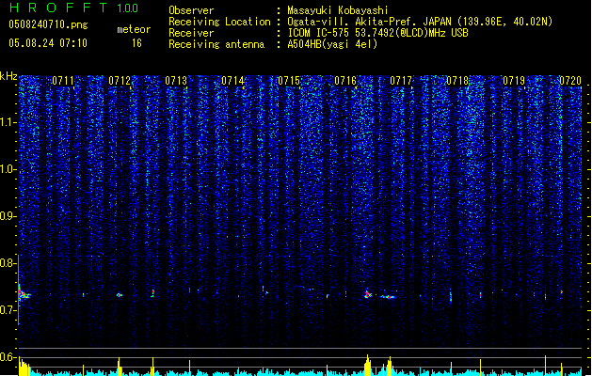Click the strong meteor echo at spectrogram start
Screen dimensions: 592x376
click(24, 293)
